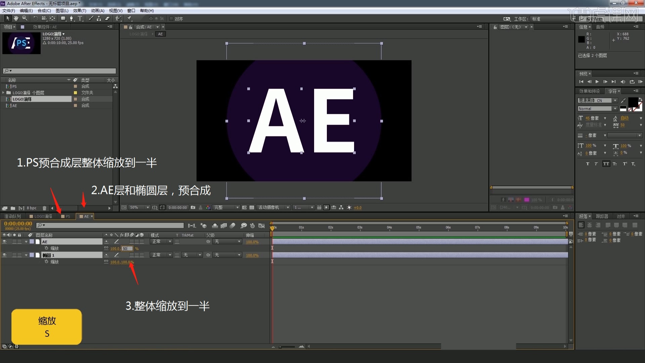
Task: Enable Motion Blur for the composition
Action: 232,226
